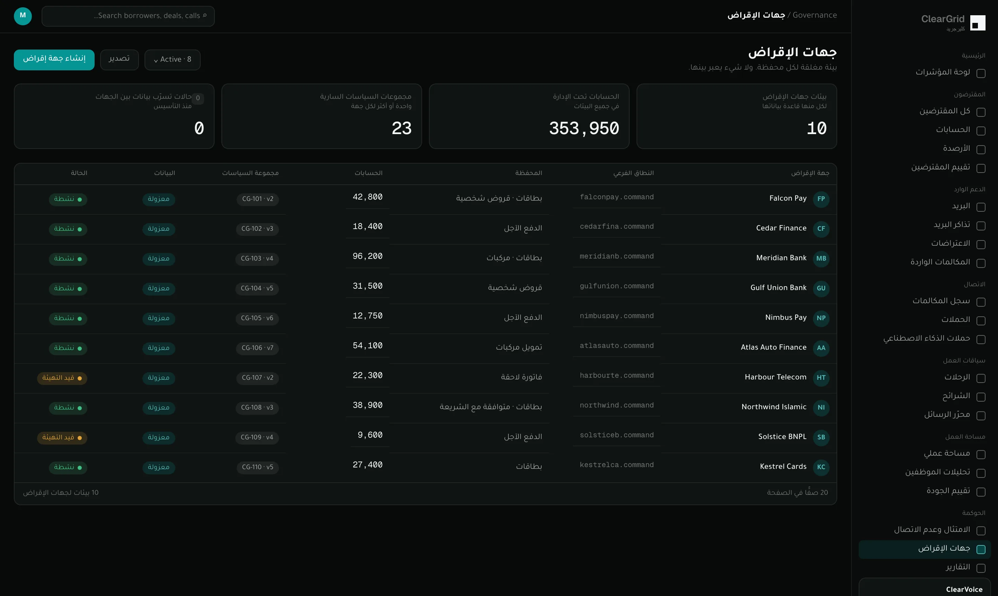Click the حملات الذكاء الاصطناعي sidebar icon
This screenshot has height=596, width=998.
[x=981, y=339]
